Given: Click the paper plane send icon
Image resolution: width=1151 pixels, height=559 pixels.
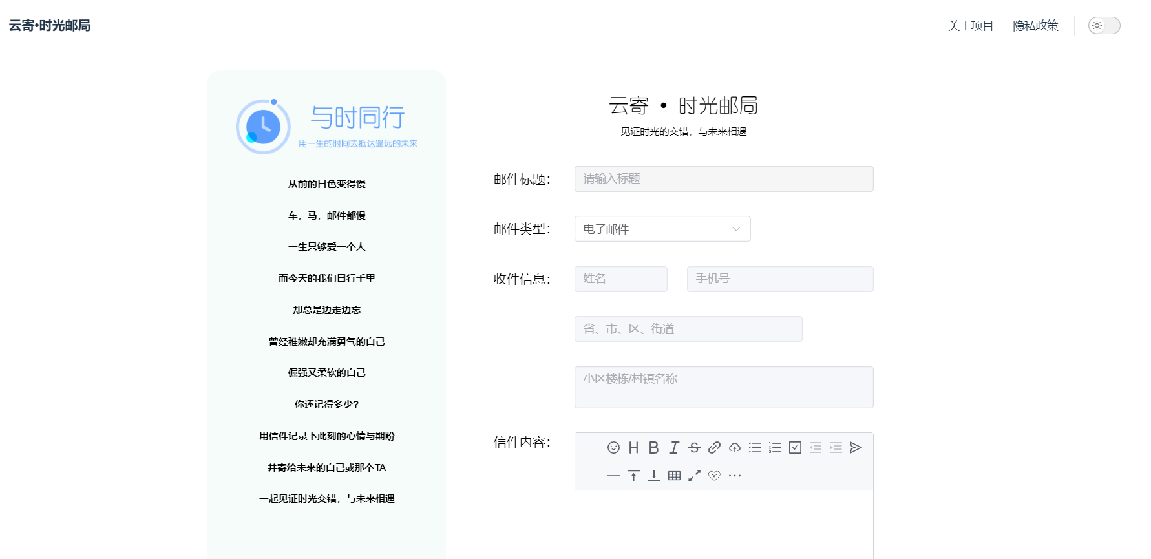Looking at the screenshot, I should click(x=856, y=447).
